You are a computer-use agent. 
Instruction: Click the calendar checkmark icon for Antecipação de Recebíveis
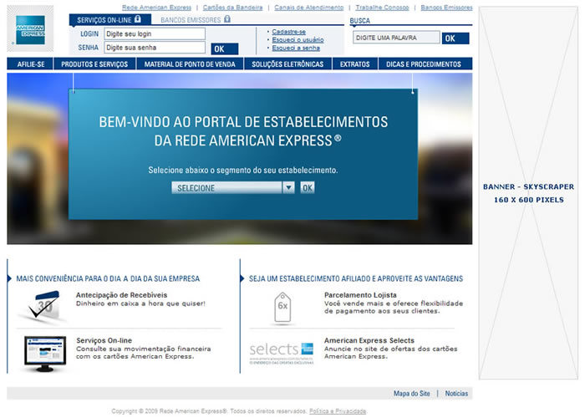point(43,306)
